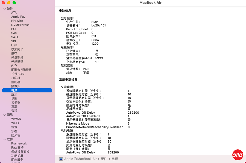This screenshot has width=246, height=163.
Task: Open the WWAN network section
Action: click(15, 119)
